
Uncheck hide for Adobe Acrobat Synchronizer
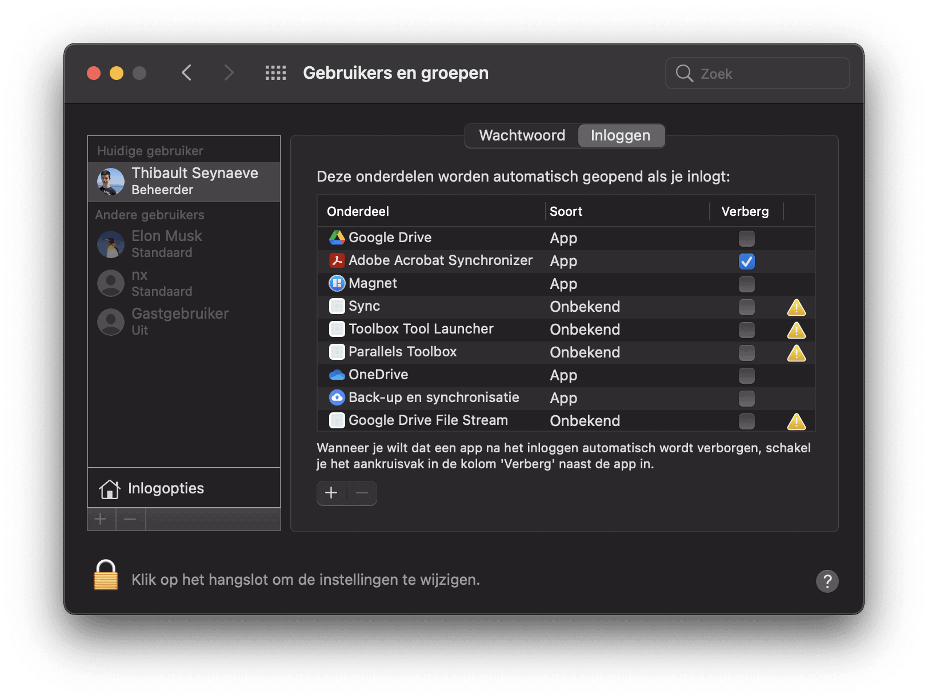746,261
